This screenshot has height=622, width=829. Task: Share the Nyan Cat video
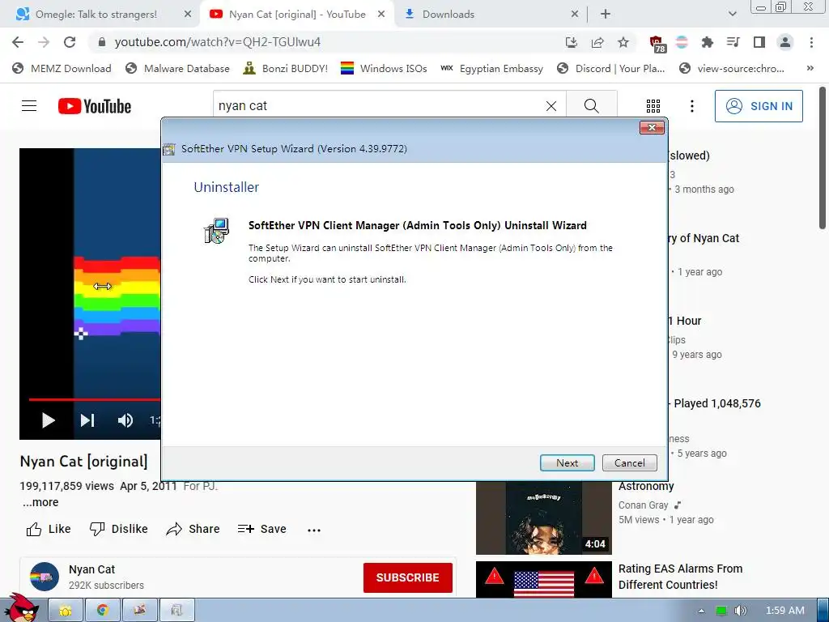[193, 529]
